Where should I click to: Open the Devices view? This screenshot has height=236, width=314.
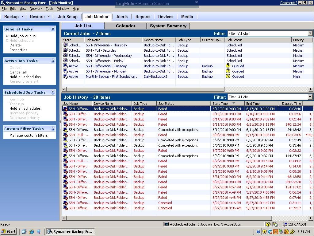pyautogui.click(x=166, y=17)
